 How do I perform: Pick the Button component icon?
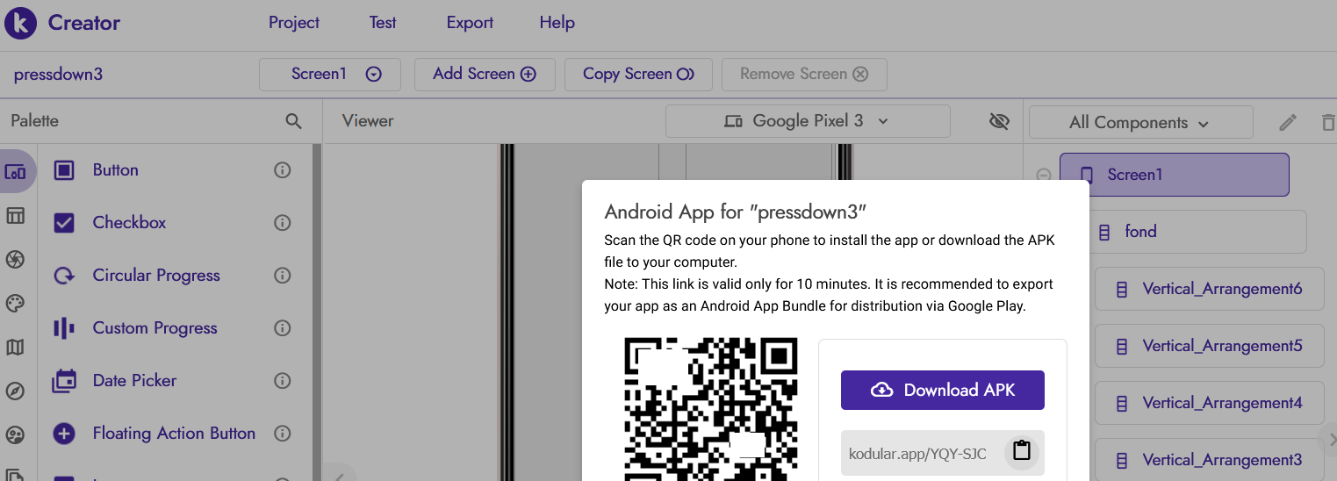click(64, 170)
